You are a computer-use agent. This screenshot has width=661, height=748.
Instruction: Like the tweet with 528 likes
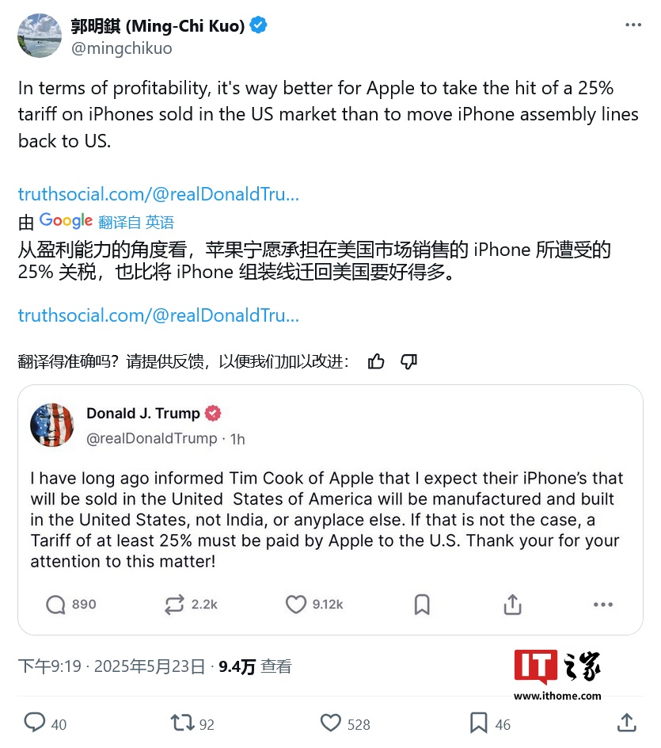[331, 723]
